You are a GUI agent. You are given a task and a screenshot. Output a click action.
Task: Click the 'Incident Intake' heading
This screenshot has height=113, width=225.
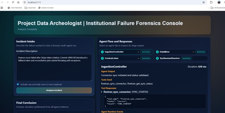click(x=25, y=41)
